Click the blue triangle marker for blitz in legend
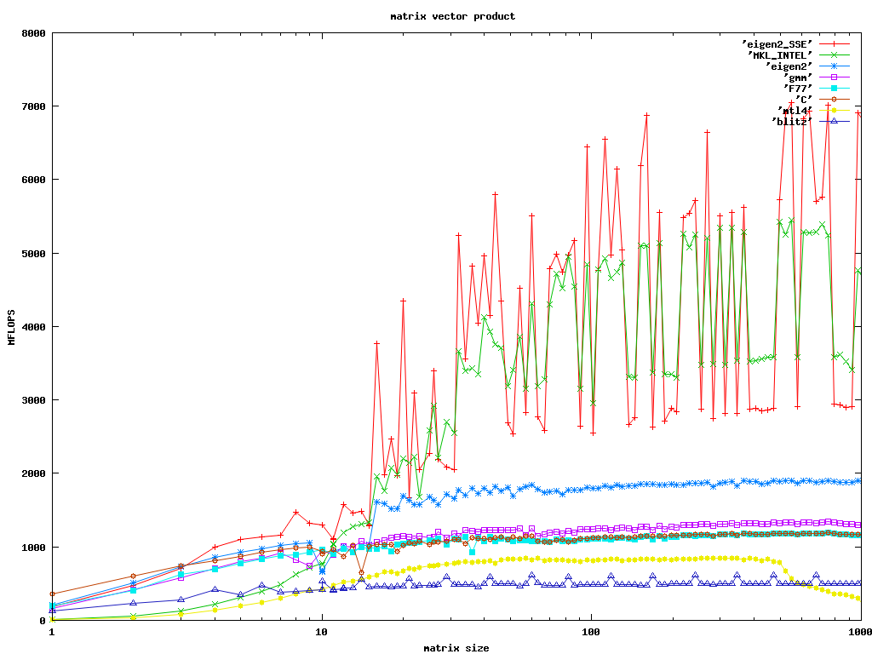The width and height of the screenshot is (872, 654). tap(835, 121)
